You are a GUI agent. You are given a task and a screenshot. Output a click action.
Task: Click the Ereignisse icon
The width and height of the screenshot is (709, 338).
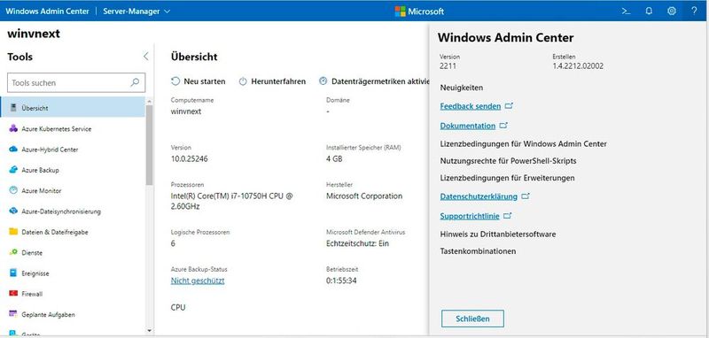tap(13, 273)
